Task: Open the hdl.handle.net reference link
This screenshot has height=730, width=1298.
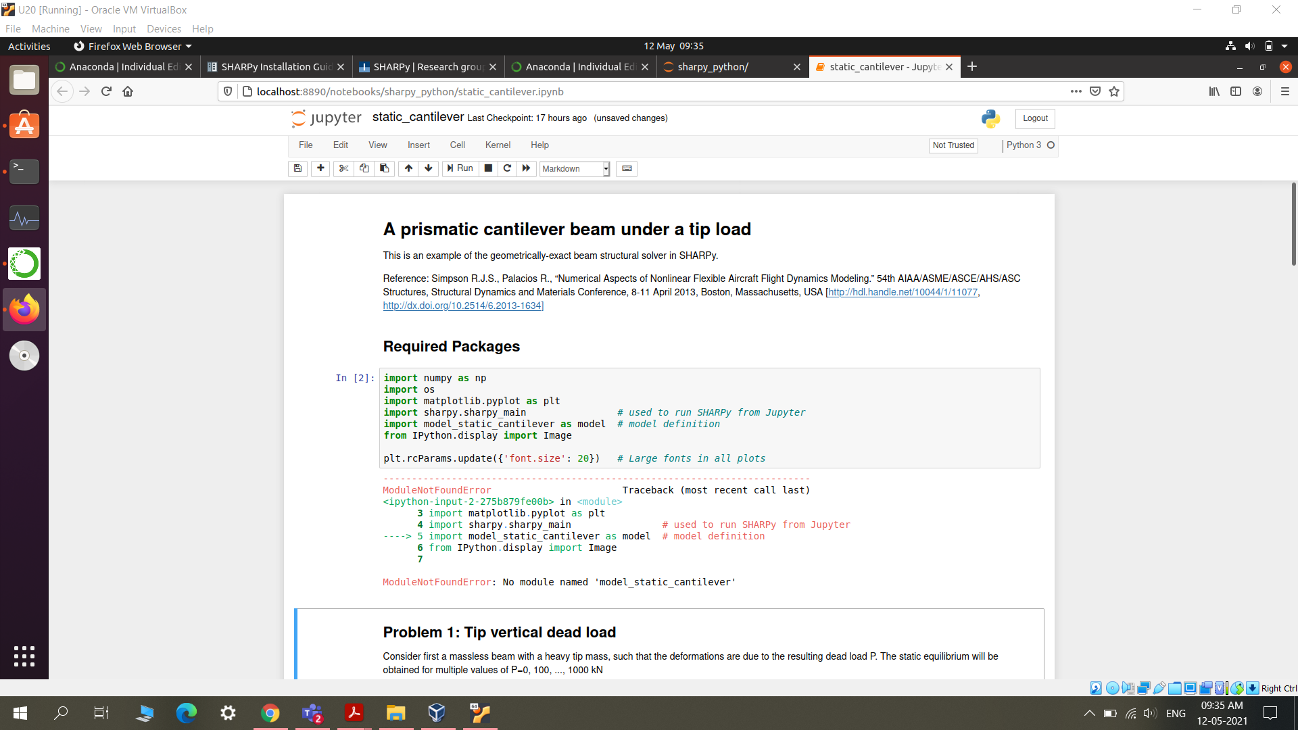Action: pos(903,292)
